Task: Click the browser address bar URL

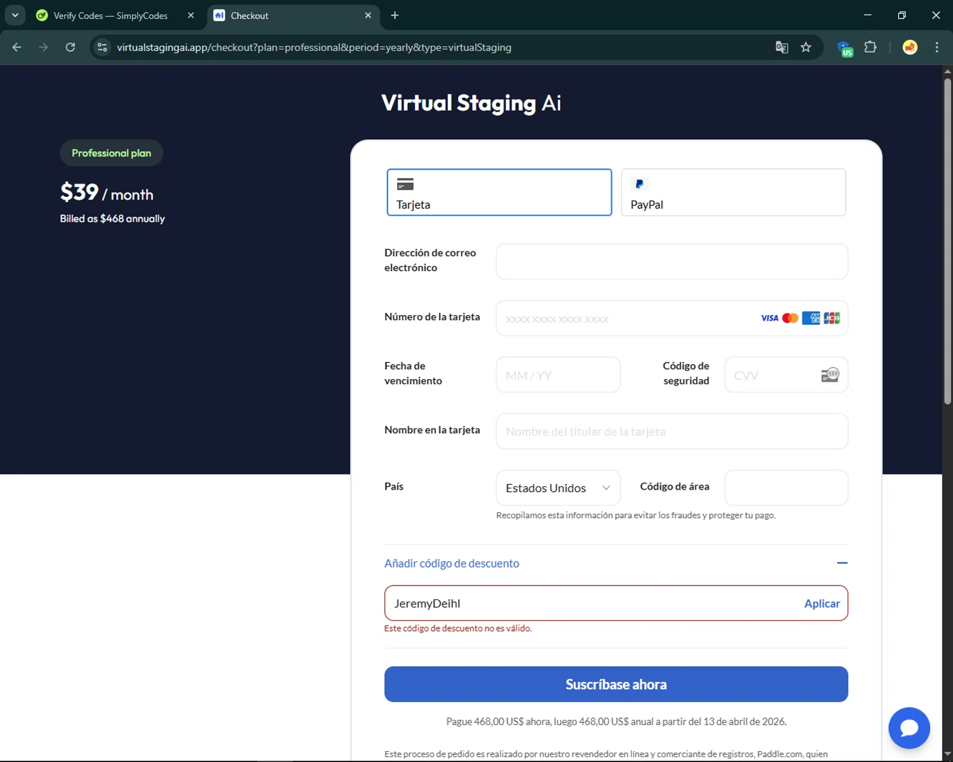Action: tap(314, 48)
